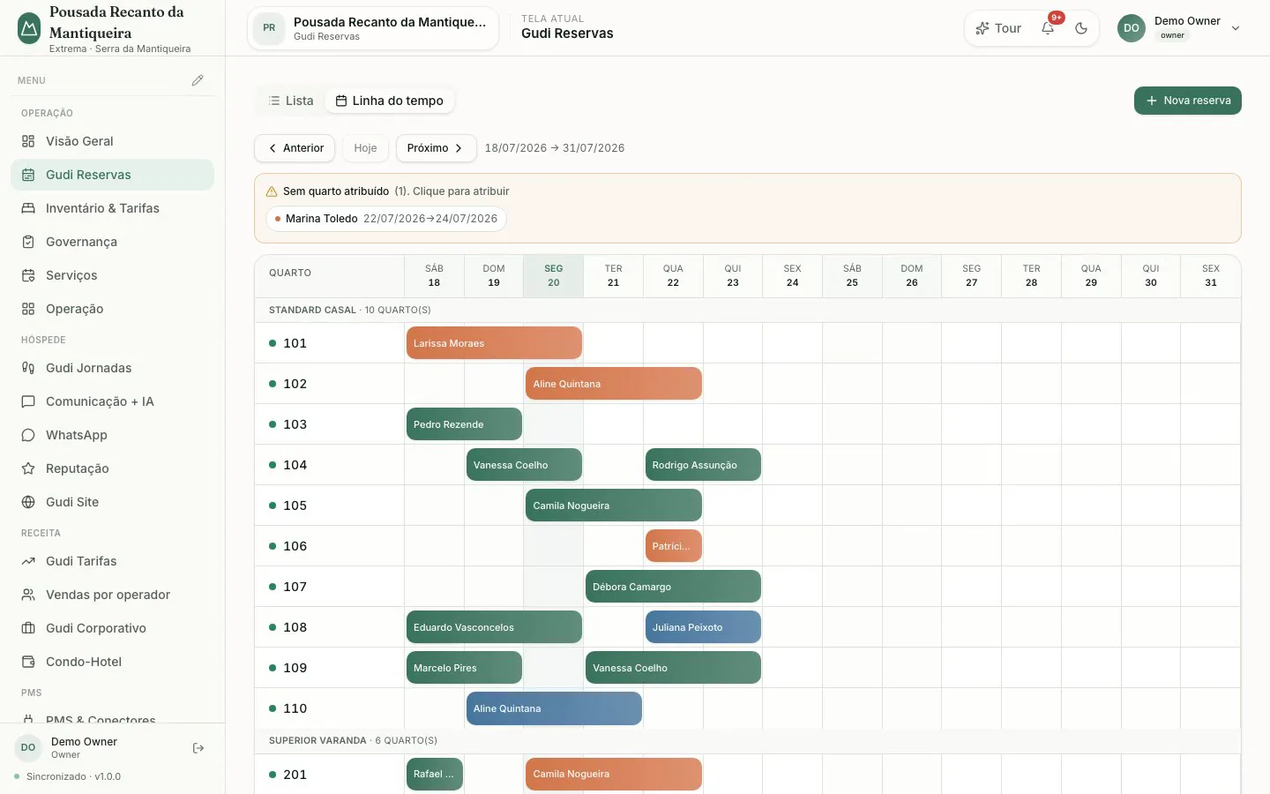Open Patrici... reservation in room 106
Viewport: 1270px width, 794px height.
(674, 546)
